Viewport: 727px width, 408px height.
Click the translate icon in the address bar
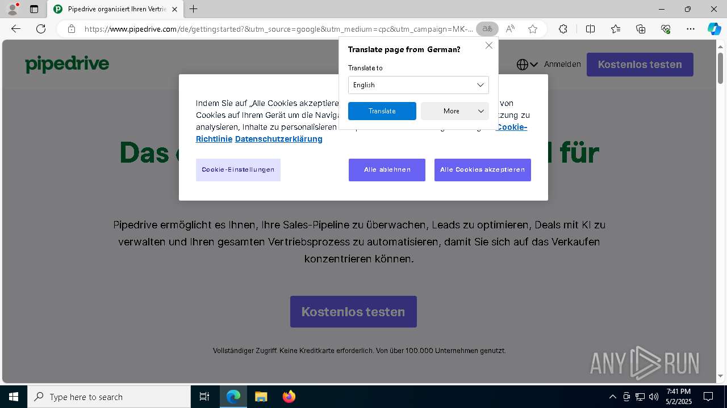[487, 29]
